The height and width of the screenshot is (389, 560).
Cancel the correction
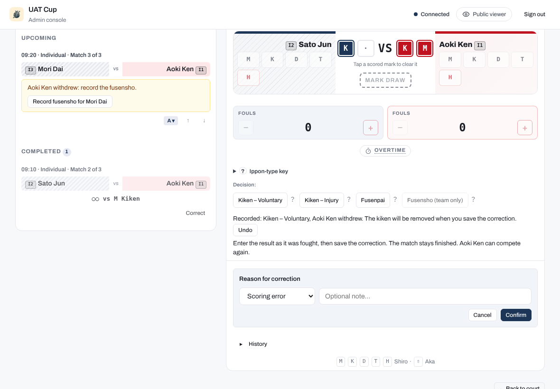point(482,315)
